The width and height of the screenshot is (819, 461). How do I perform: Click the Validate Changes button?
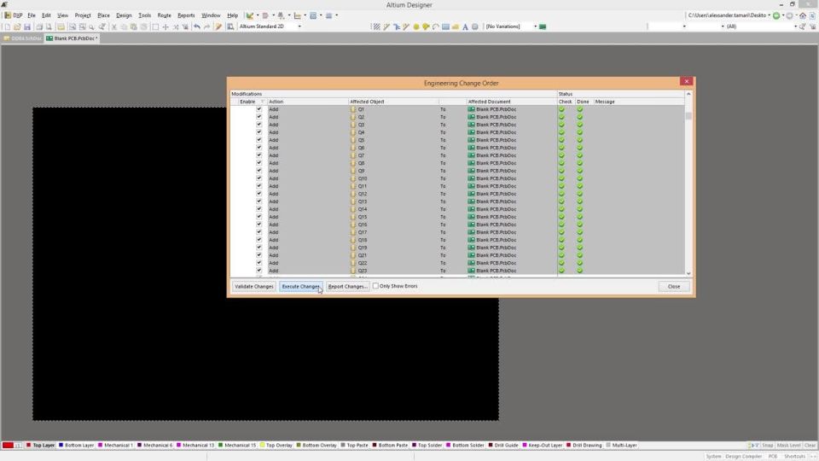pos(254,287)
